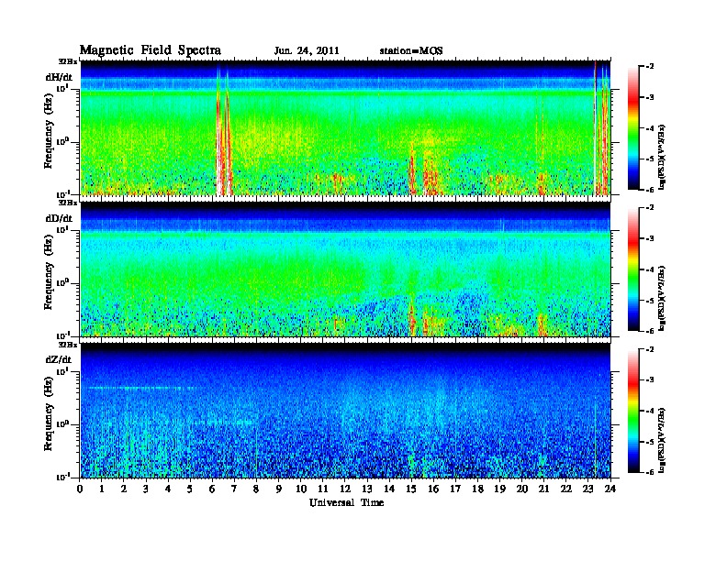Click the 10^-1 frequency tick of dD/dt panel
Screen dimensions: 727x561
point(62,335)
